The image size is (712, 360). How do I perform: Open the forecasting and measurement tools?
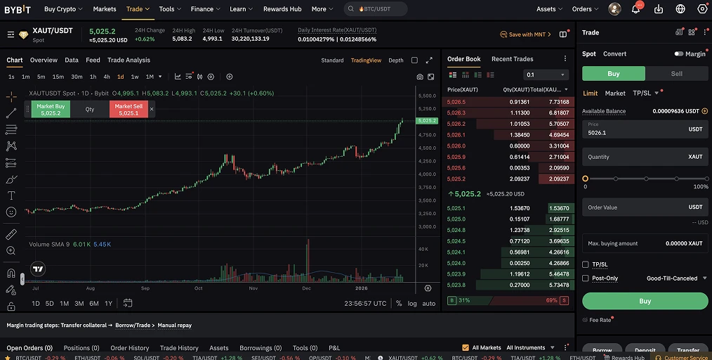pyautogui.click(x=11, y=162)
